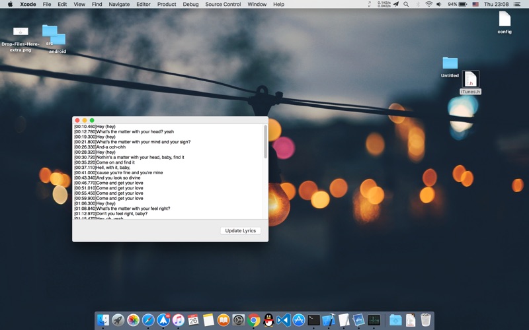
Task: Open the Photos app in dock
Action: pyautogui.click(x=134, y=320)
